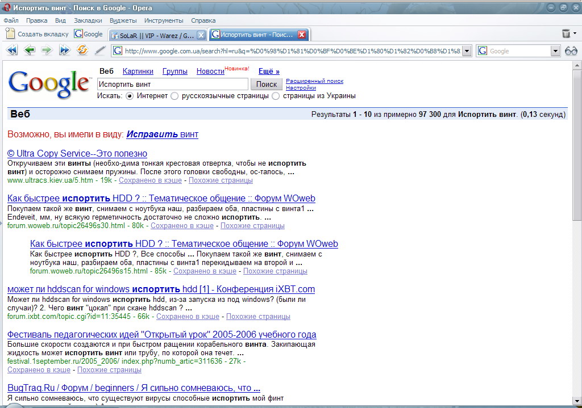The image size is (582, 408).
Task: Open the Google search engine dropdown
Action: coord(555,51)
